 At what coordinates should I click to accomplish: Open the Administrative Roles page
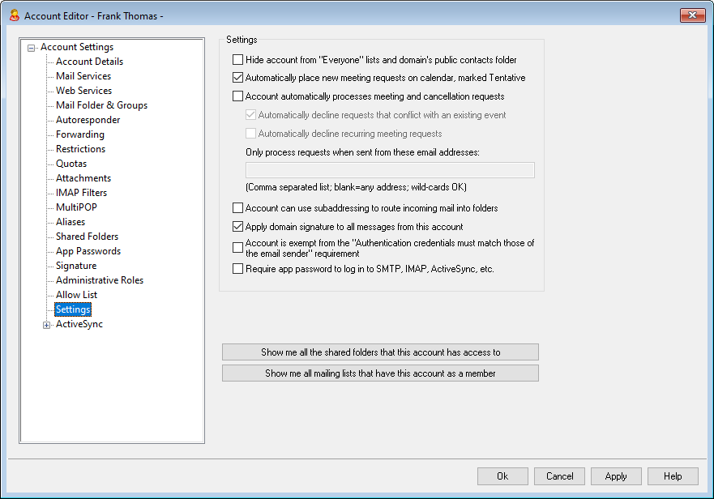(x=99, y=280)
